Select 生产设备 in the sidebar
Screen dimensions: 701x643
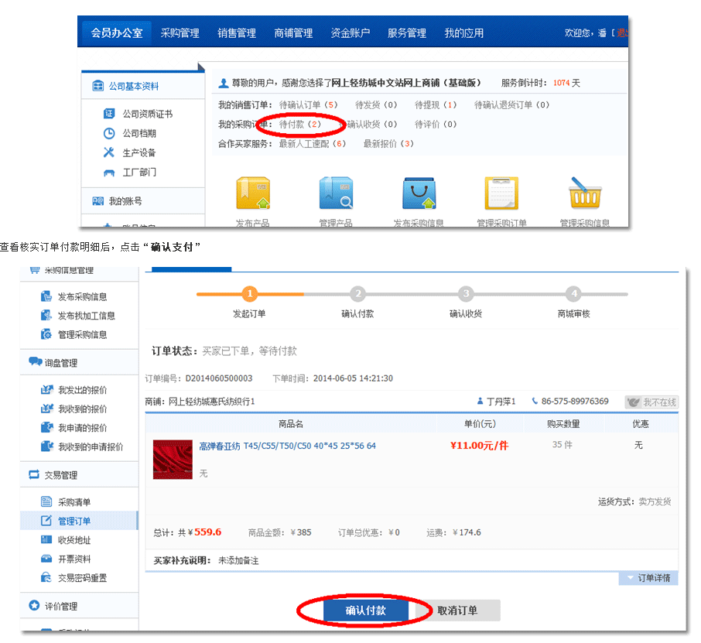pyautogui.click(x=139, y=152)
